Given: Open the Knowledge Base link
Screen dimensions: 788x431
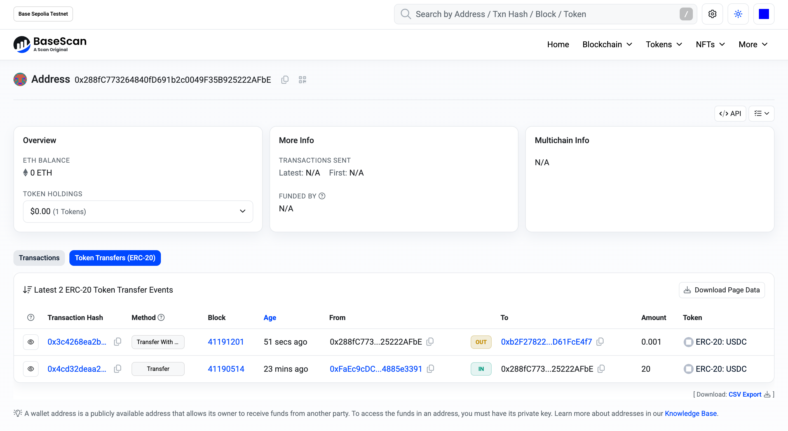Looking at the screenshot, I should point(691,413).
